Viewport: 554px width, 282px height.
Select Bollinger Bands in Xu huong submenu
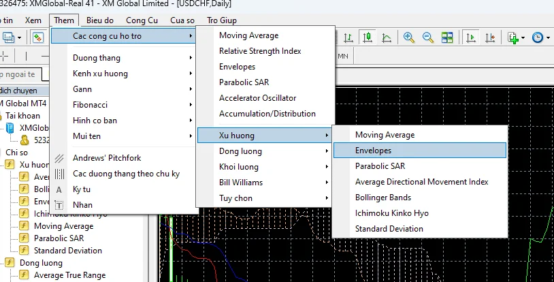(420, 198)
